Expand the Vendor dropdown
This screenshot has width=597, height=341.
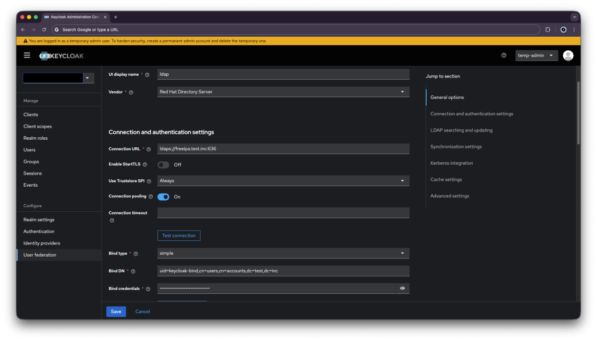pyautogui.click(x=283, y=92)
